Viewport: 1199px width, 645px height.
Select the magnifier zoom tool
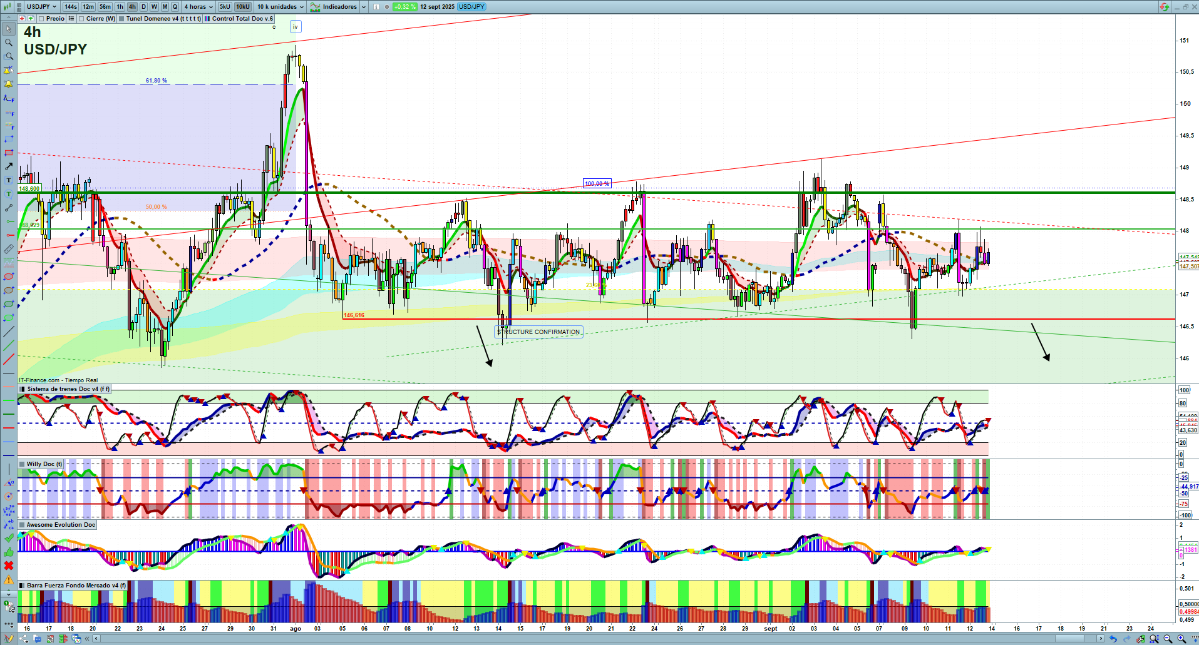[x=9, y=43]
